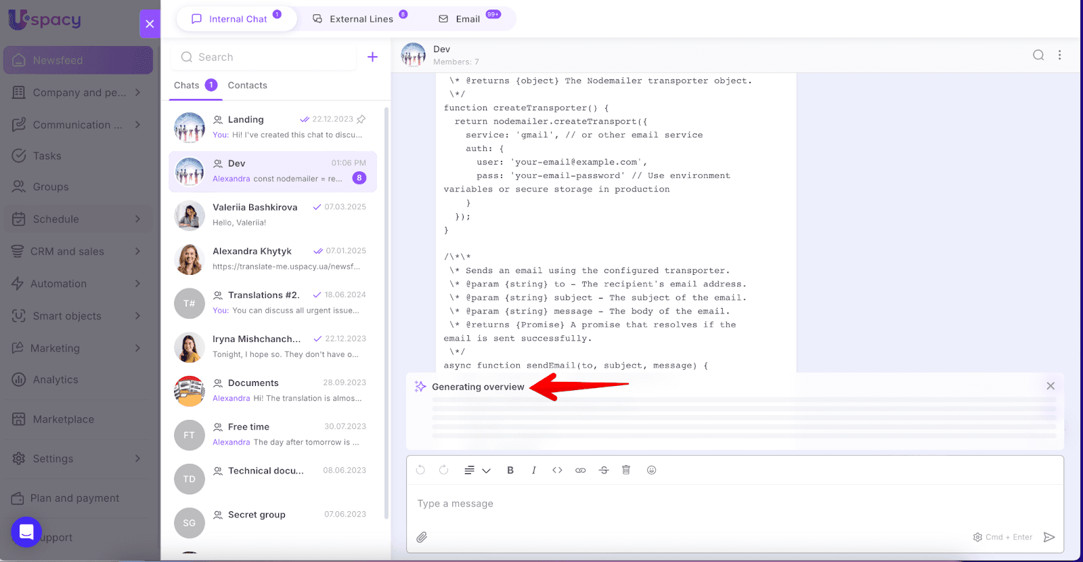This screenshot has height=562, width=1083.
Task: Open the text alignment dropdown
Action: (477, 470)
